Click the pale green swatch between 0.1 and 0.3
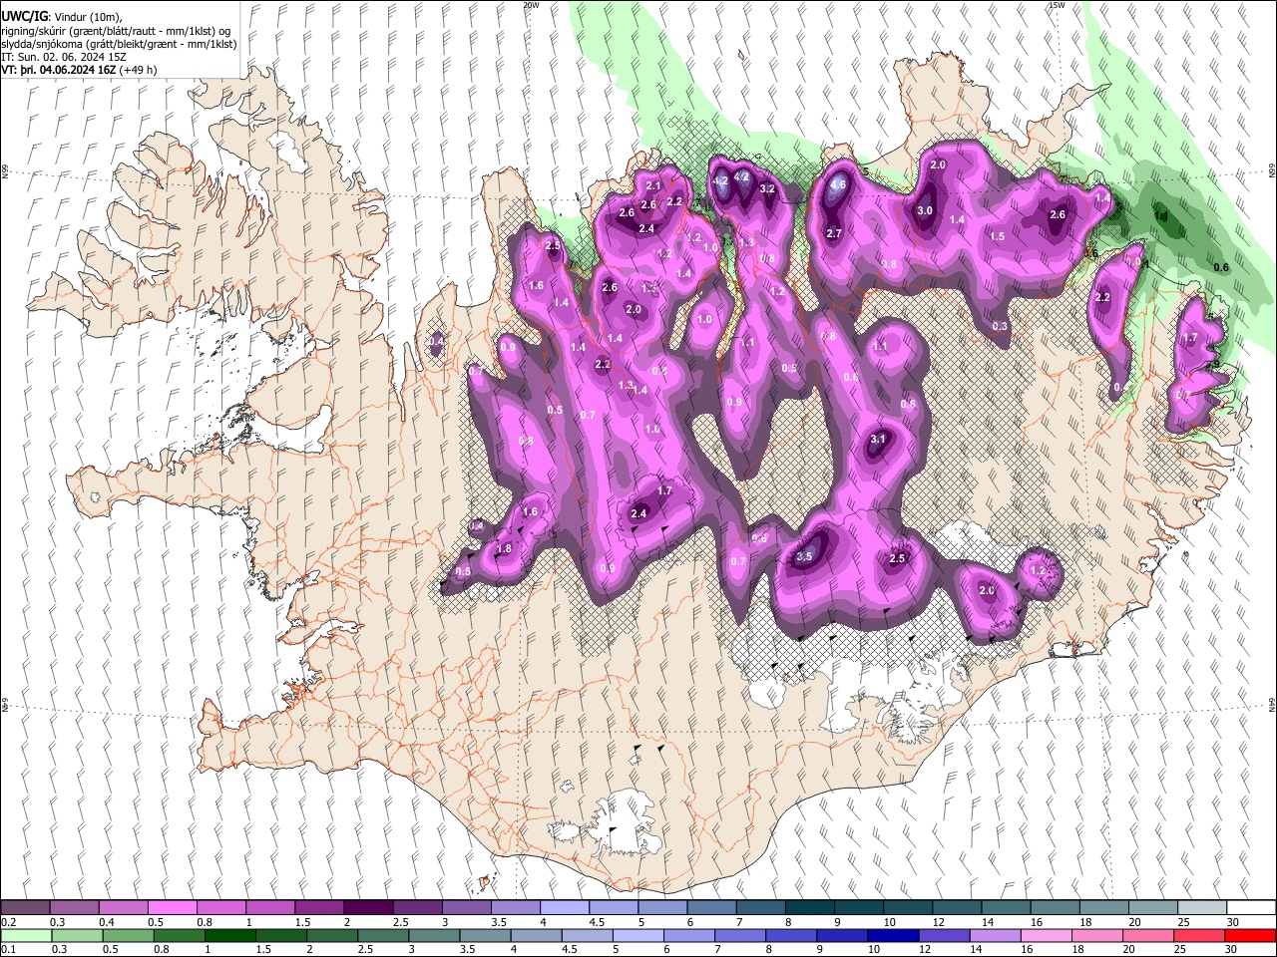 coord(25,935)
